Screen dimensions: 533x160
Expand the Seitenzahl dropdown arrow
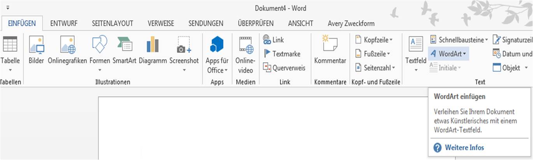[x=393, y=68]
